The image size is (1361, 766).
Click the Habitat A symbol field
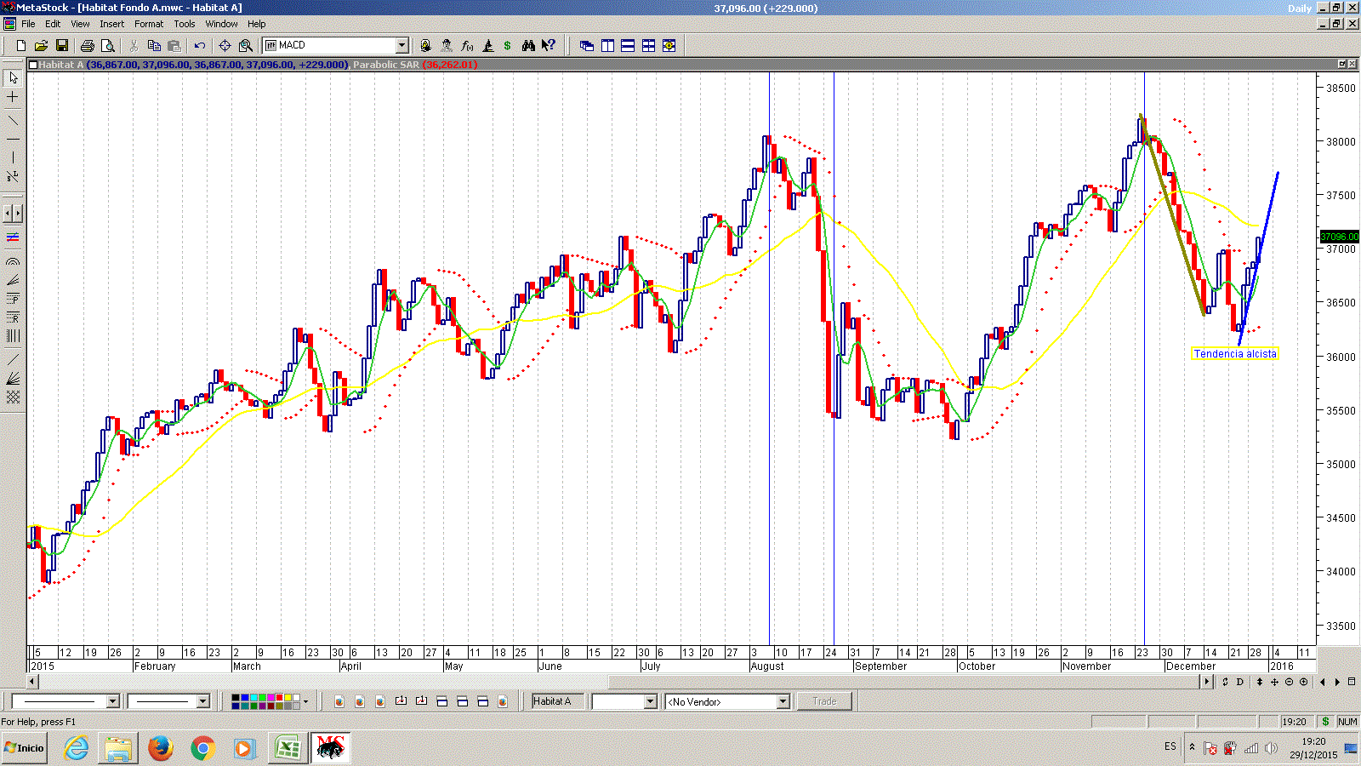557,701
